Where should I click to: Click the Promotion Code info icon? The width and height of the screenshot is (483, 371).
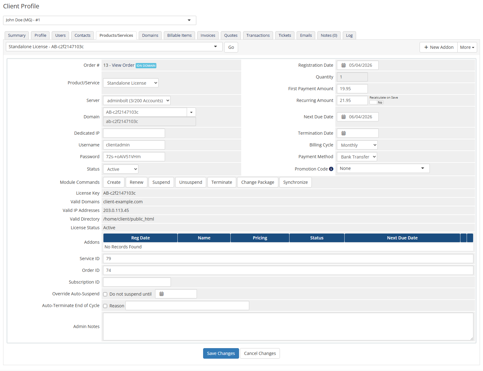(x=331, y=169)
